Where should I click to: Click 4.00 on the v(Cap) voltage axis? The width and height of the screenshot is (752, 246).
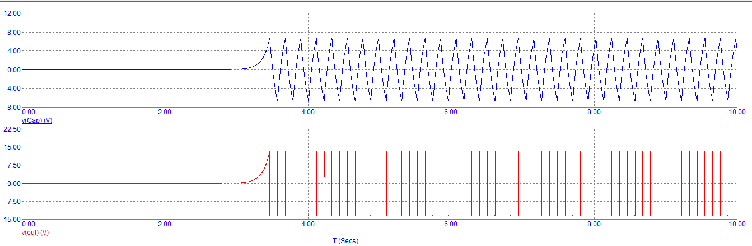pos(14,51)
